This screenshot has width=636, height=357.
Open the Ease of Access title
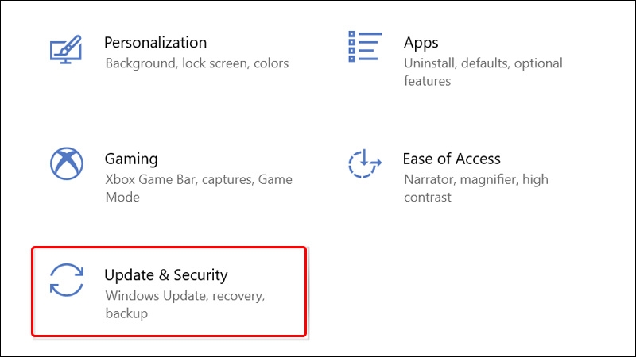[452, 159]
